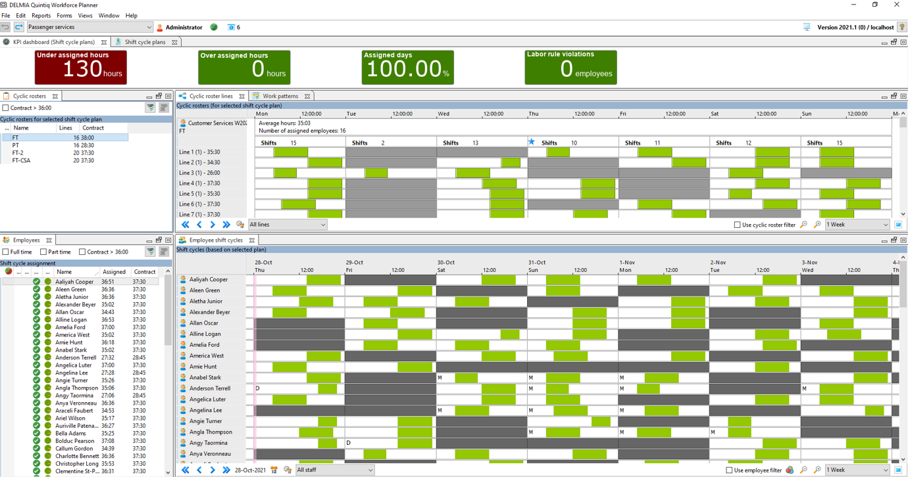Screen dimensions: 908x477
Task: Click the Redo icon in the top toolbar
Action: tap(18, 27)
